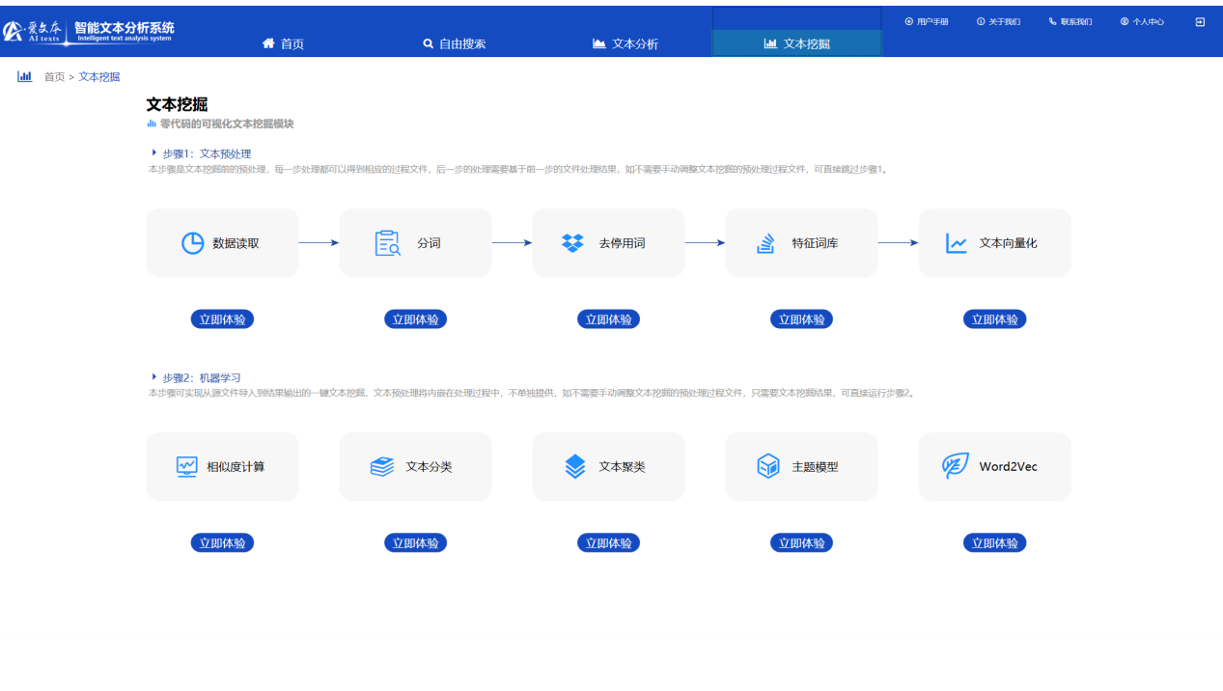
Task: Switch to the 文本分析 tab
Action: [625, 43]
